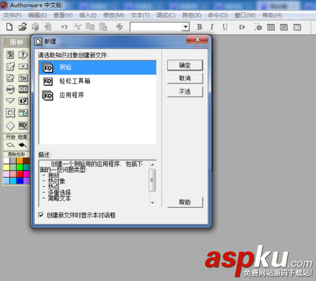
Task: Select the 测验 knowledge object row
Action: pos(97,67)
